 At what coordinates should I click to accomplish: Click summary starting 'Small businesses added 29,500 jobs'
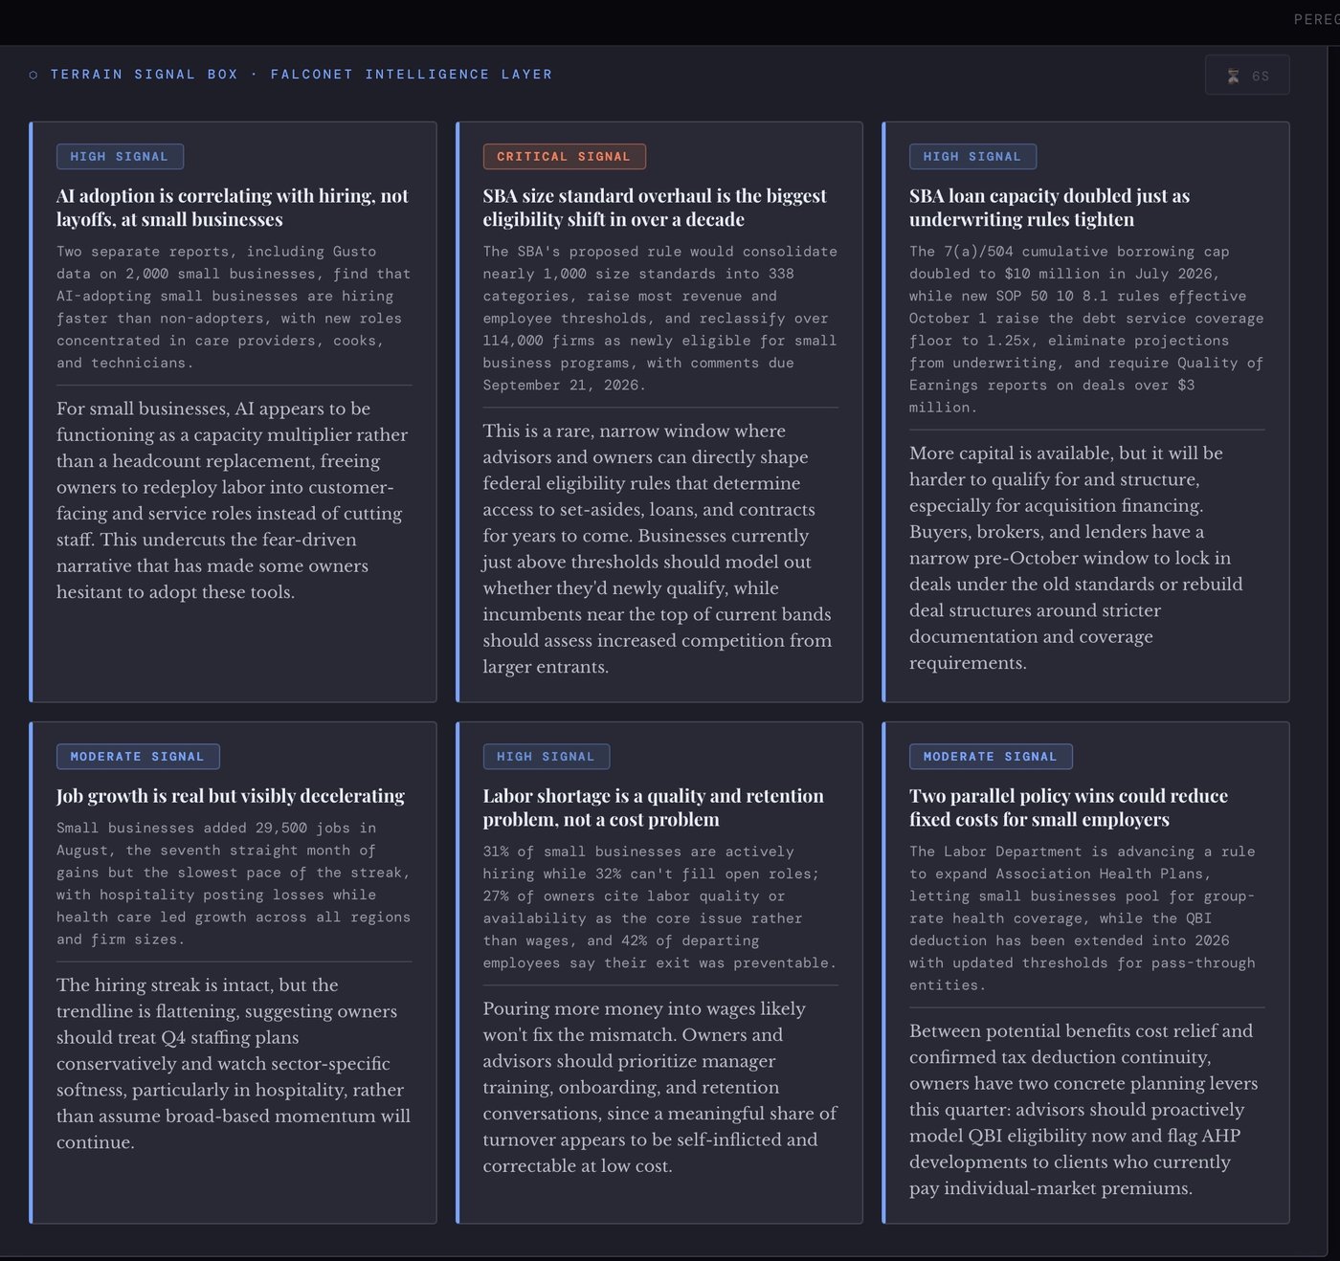(x=234, y=883)
